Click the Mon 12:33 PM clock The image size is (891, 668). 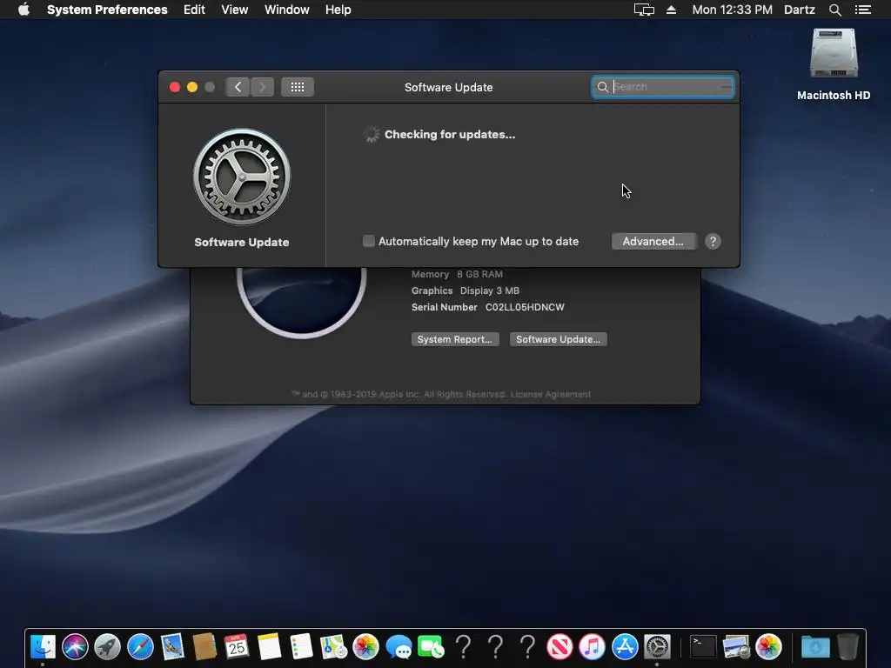[732, 10]
